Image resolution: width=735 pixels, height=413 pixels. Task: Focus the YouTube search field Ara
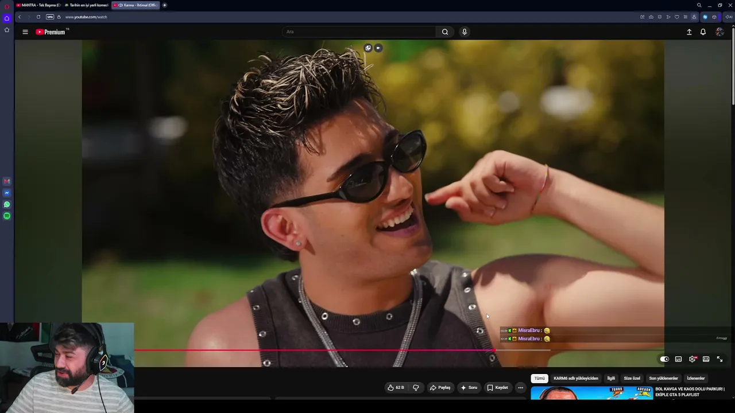pos(359,32)
